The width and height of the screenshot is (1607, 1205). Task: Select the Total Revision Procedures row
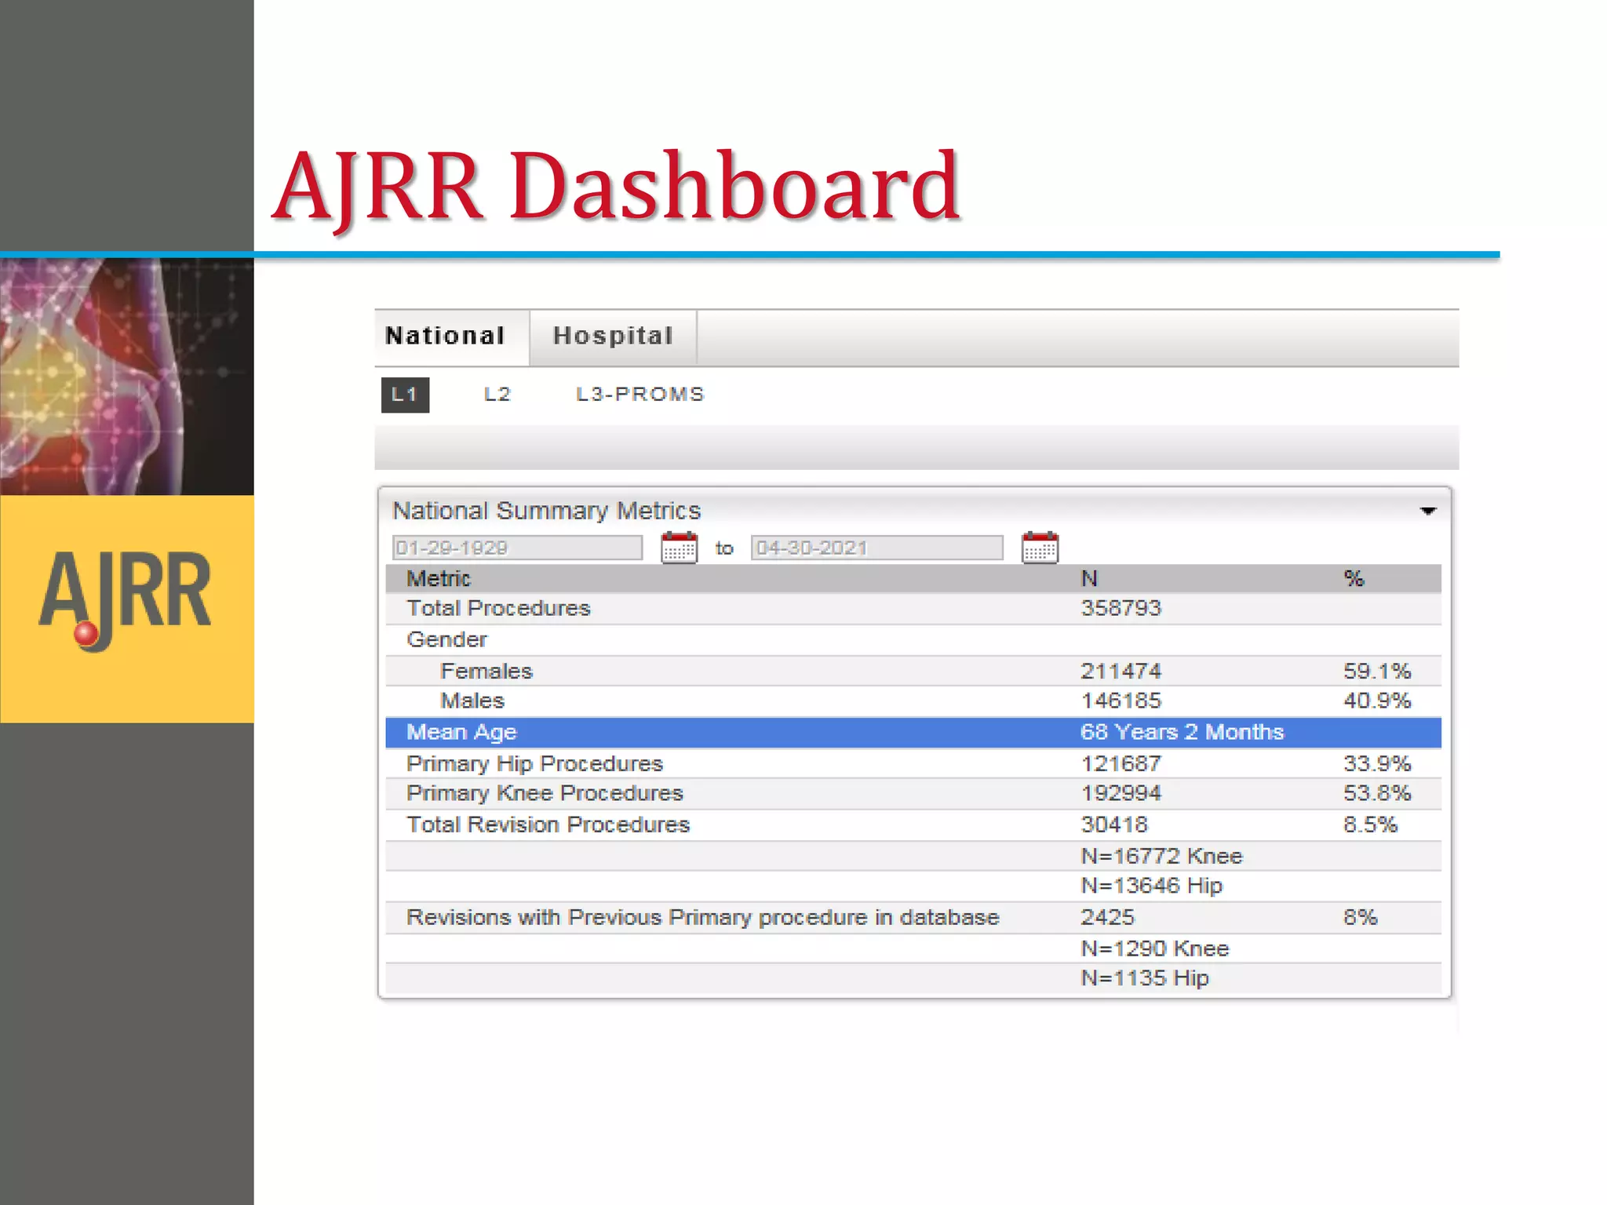(x=913, y=825)
